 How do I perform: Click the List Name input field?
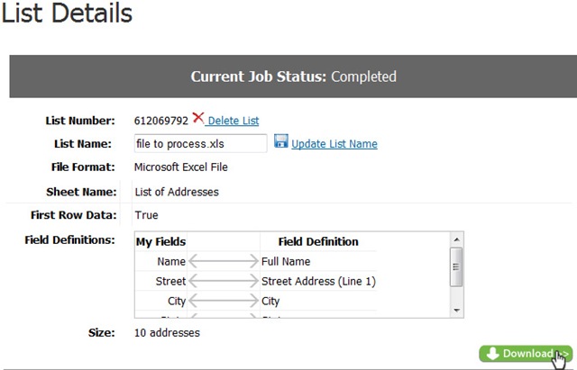(200, 143)
